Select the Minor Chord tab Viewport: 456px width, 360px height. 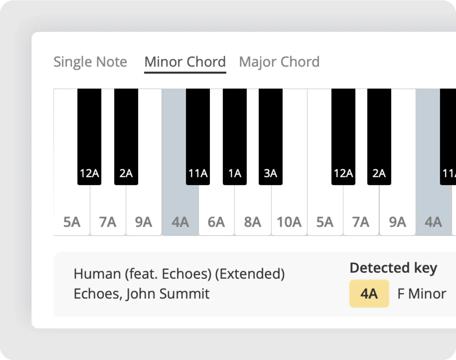[x=185, y=62]
